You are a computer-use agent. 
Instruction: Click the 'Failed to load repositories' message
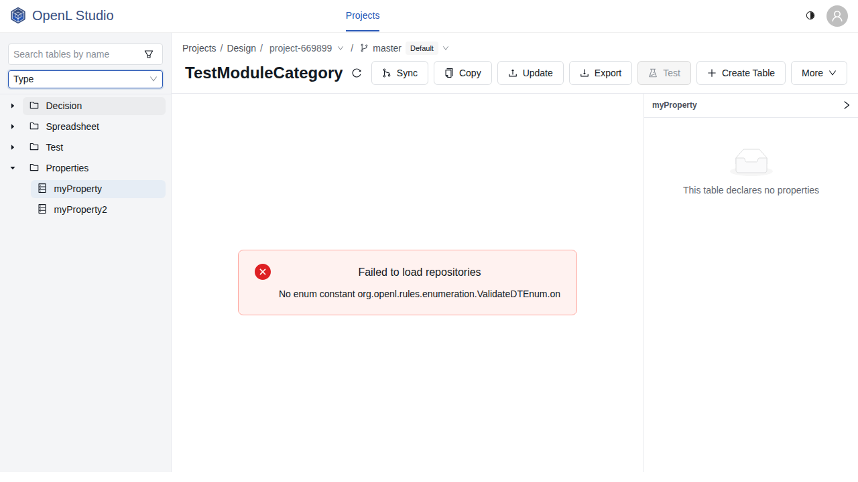click(420, 272)
